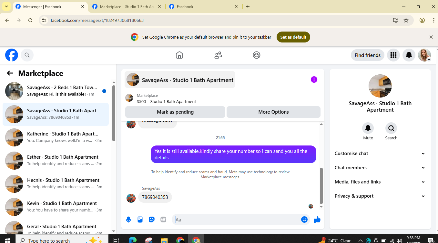This screenshot has width=438, height=243.
Task: Open Chrome three-dot menu
Action: [433, 20]
